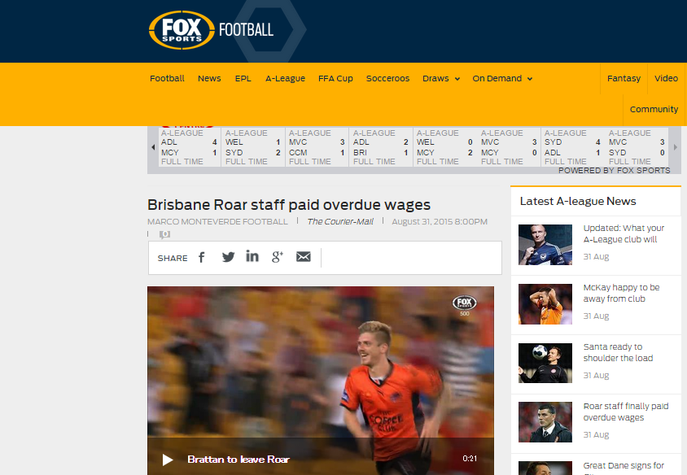Share article on Google Plus
This screenshot has height=475, width=687.
278,257
